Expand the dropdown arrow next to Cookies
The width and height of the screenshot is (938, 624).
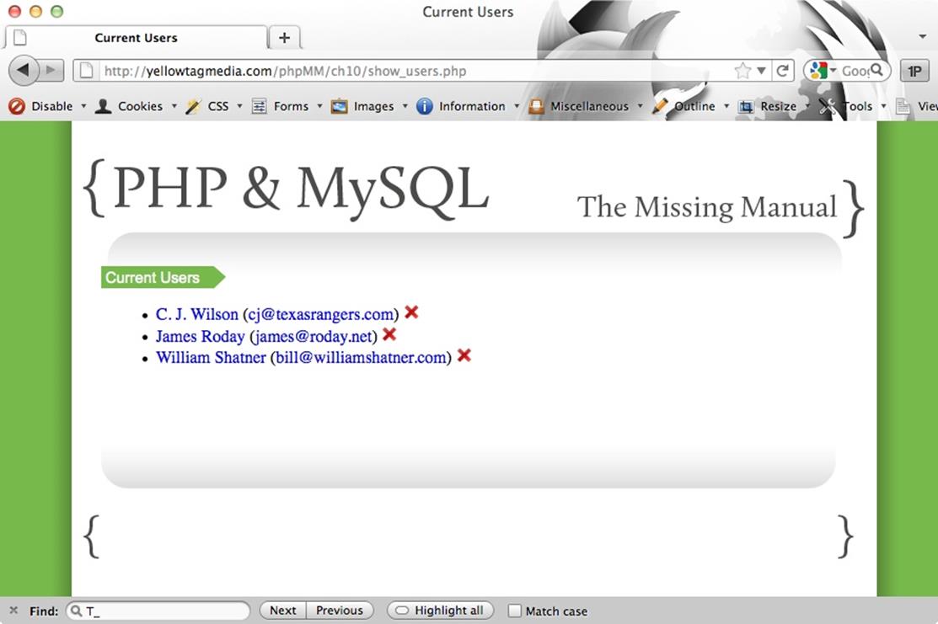tap(174, 106)
